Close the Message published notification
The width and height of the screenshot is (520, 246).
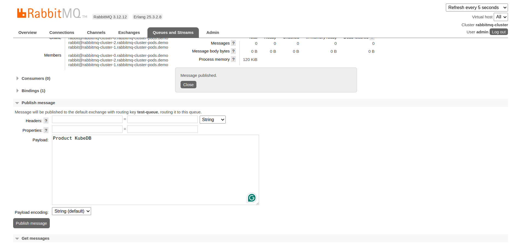188,85
